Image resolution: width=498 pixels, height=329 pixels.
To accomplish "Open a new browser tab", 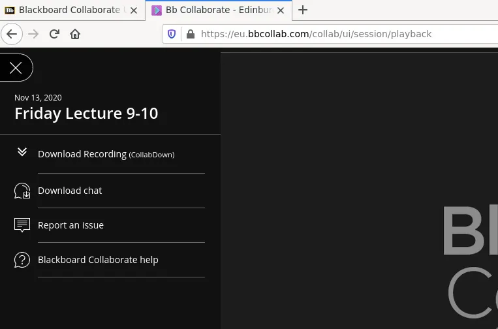I will click(303, 10).
